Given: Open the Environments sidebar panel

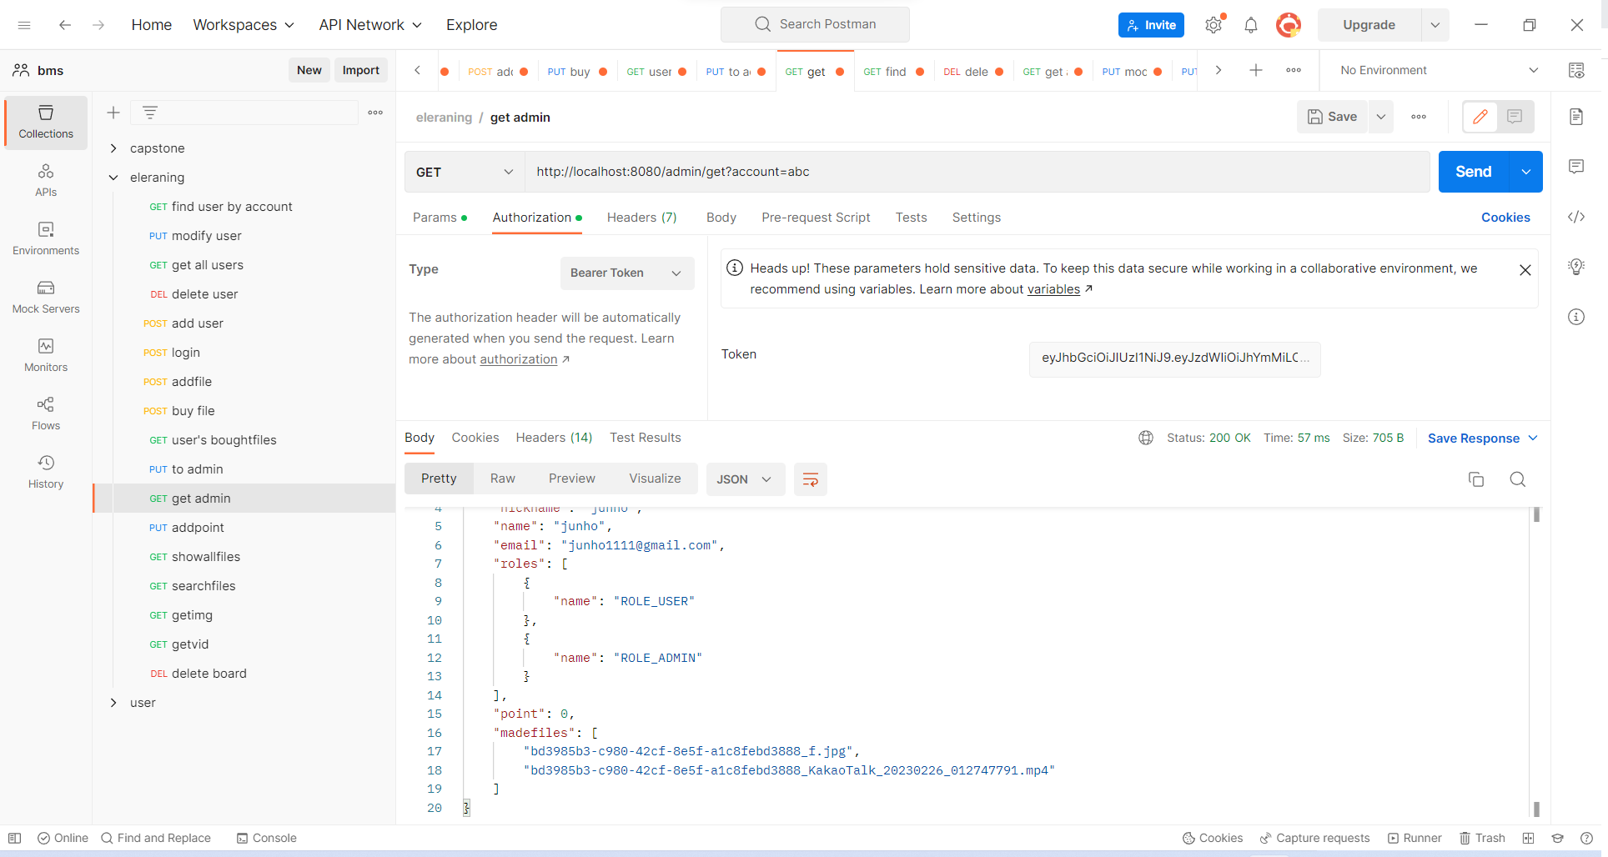Looking at the screenshot, I should [x=46, y=239].
